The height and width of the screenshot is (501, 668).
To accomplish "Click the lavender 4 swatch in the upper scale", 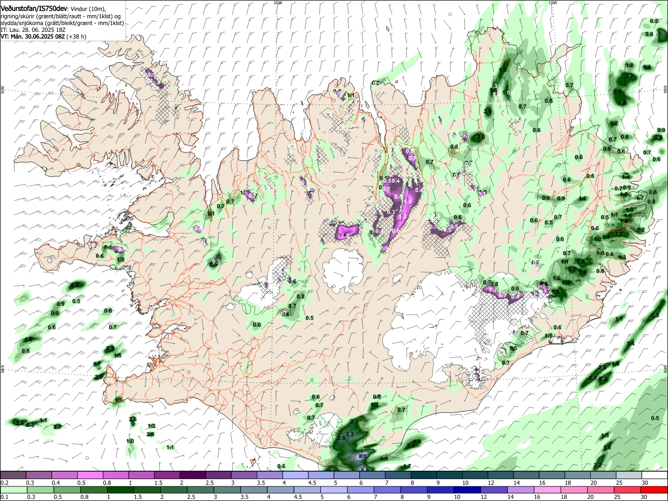I will tap(295, 475).
